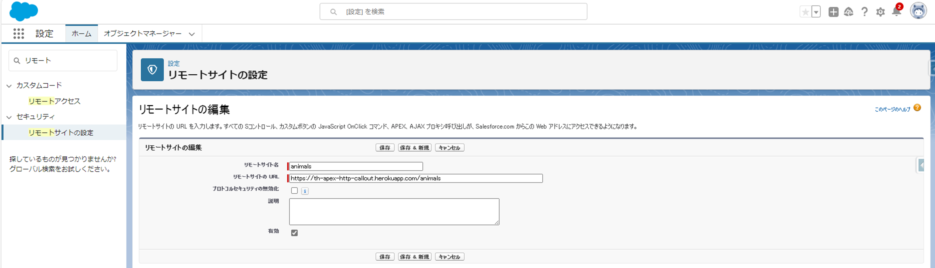Image resolution: width=935 pixels, height=268 pixels.
Task: Click the info icon beside プロトコルセキュリティの無効化
Action: (305, 191)
